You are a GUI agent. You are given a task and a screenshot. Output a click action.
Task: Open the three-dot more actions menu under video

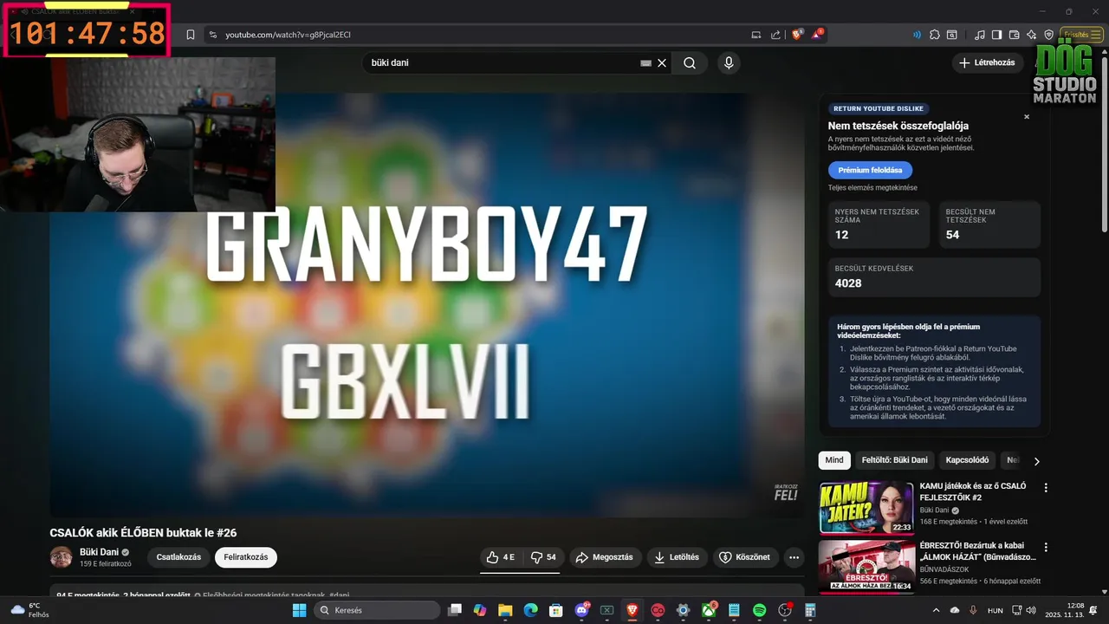794,557
